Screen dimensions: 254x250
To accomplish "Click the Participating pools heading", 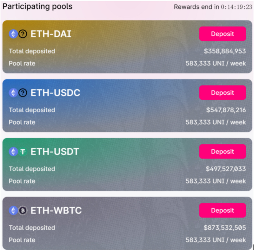I will coord(37,7).
